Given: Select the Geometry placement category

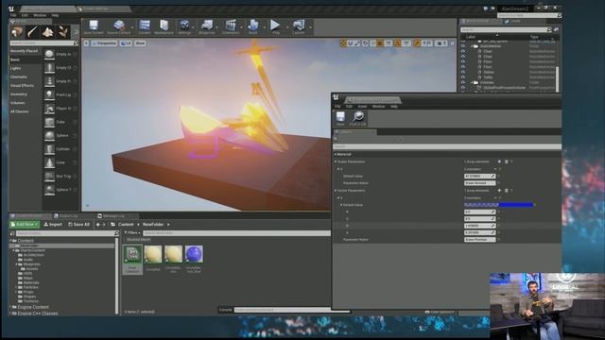Looking at the screenshot, I should click(19, 94).
